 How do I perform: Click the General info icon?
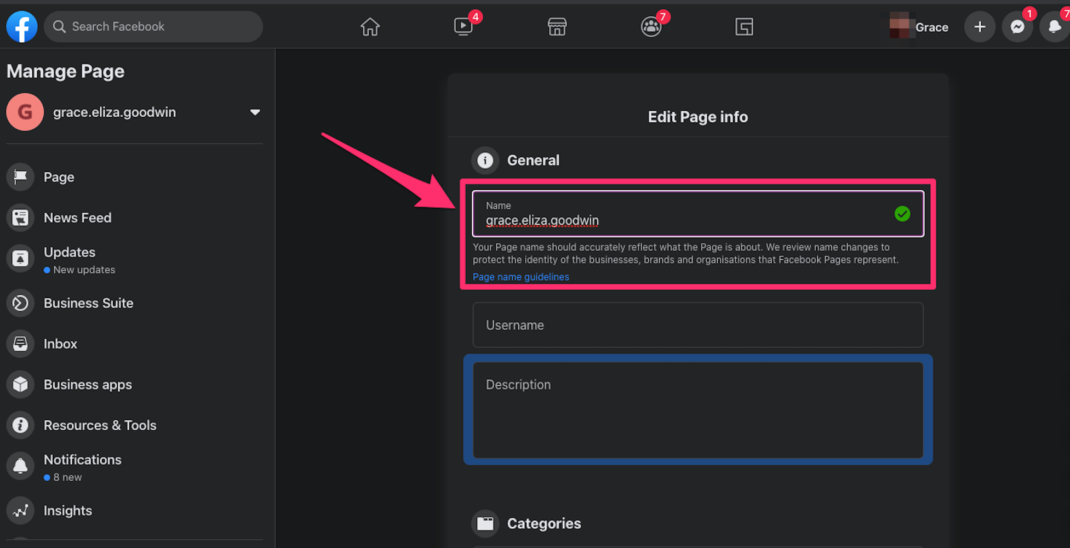(x=485, y=161)
